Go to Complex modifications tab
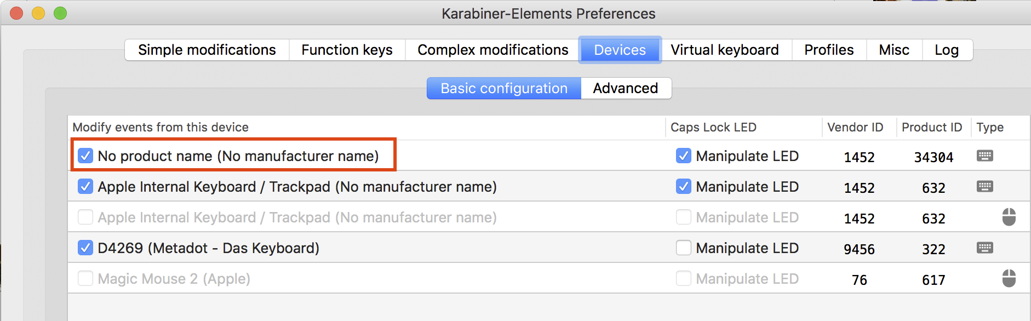The image size is (1031, 321). coord(492,50)
